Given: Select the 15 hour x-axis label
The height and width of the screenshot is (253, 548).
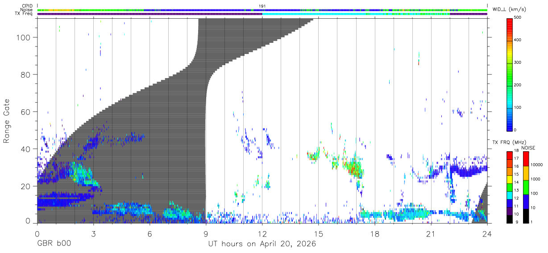Looking at the screenshot, I should (x=318, y=234).
